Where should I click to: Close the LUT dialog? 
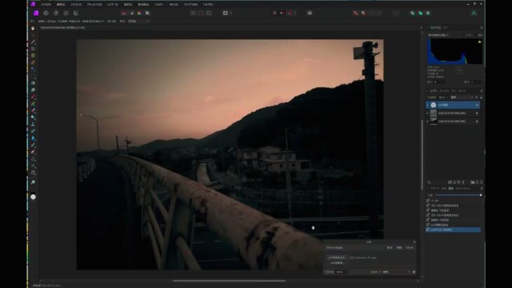tap(414, 242)
